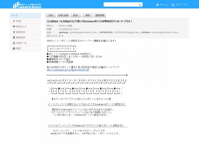Open 受信トレイ inbox
The height and width of the screenshot is (149, 199).
tap(25, 26)
